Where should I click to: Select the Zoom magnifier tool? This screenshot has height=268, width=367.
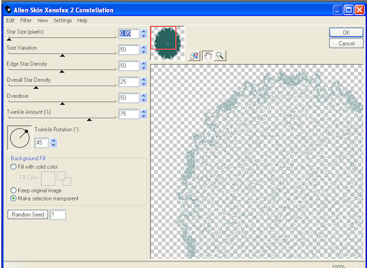pos(220,55)
